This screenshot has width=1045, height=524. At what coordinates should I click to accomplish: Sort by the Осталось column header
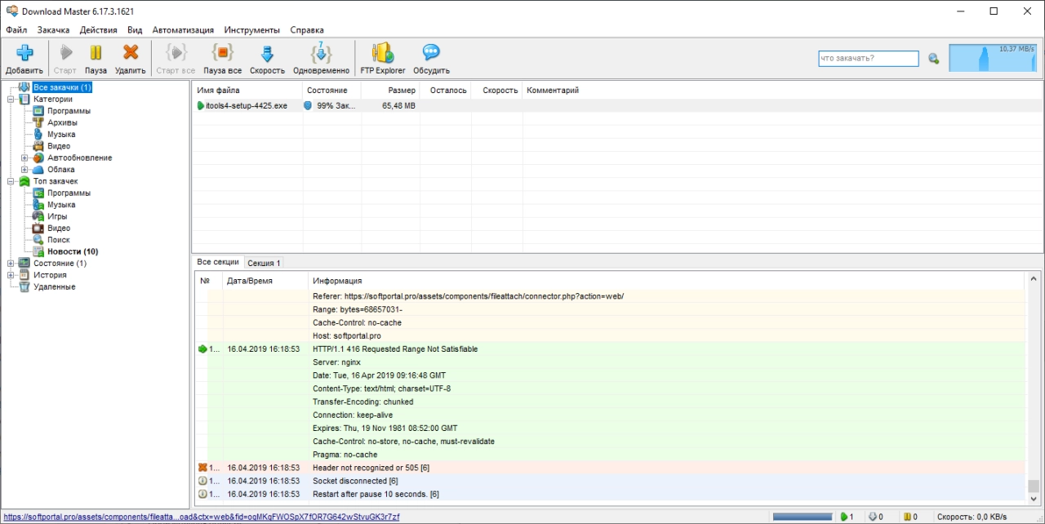pyautogui.click(x=446, y=90)
